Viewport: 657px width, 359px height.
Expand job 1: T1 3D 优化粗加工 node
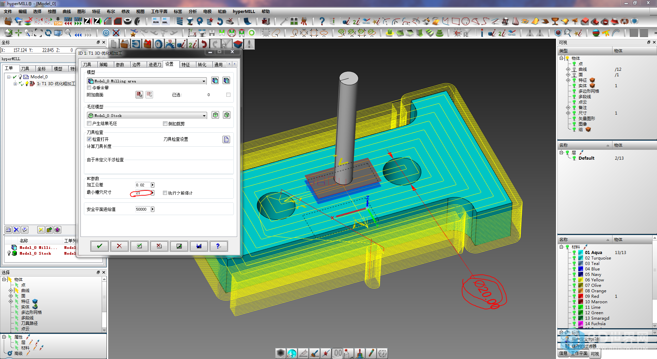15,84
